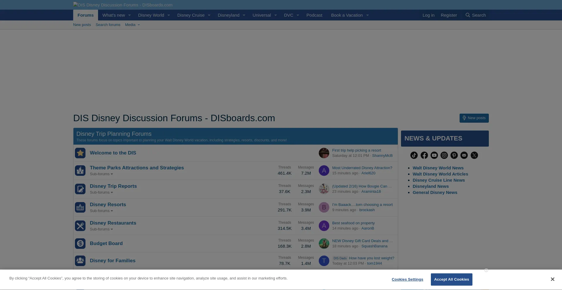Screen dimensions: 562x290
Task: Open thread 'Most Underrated Disney Attraction?'
Action: tap(362, 168)
